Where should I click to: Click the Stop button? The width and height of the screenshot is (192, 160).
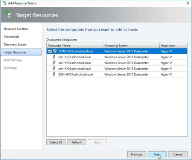(x=97, y=142)
